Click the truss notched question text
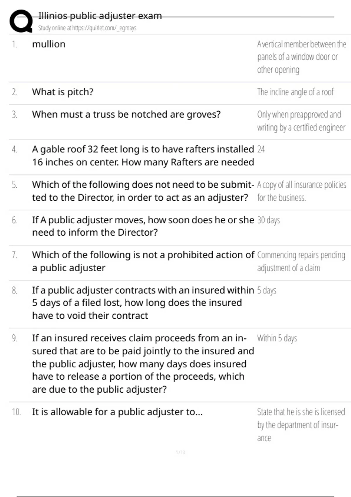Screen dimensions: 351x497 point(126,114)
